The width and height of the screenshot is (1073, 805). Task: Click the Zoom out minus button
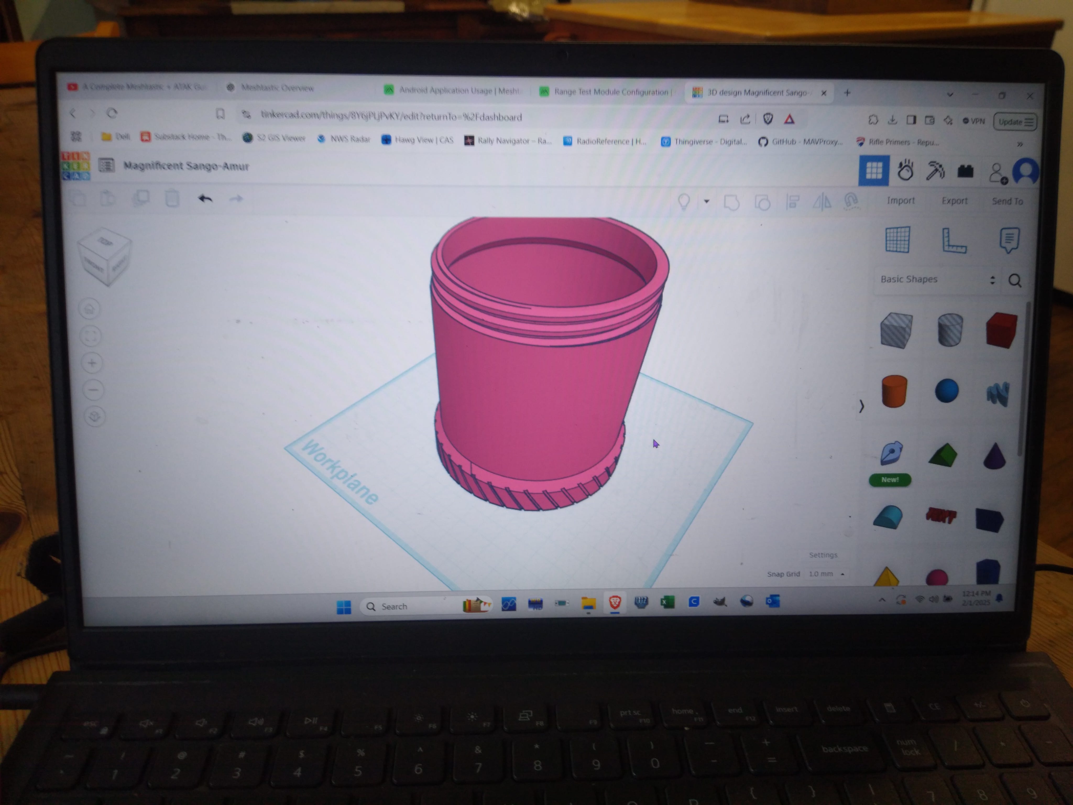[94, 390]
